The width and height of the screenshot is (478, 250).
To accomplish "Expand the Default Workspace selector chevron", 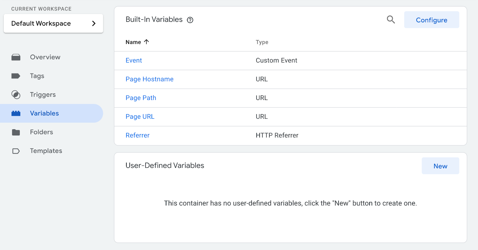I will 94,23.
